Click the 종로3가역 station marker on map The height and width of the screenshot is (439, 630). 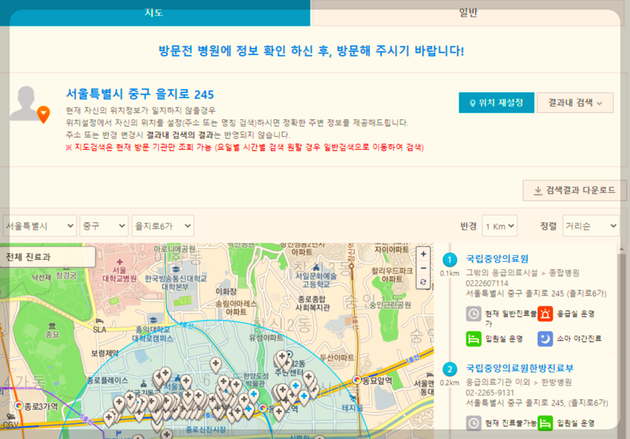pos(19,406)
